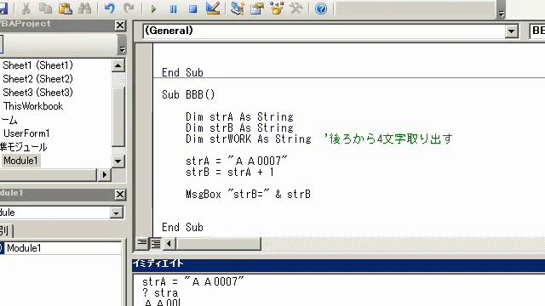The height and width of the screenshot is (306, 545).
Task: Open Visual Basic Help question mark icon
Action: click(321, 8)
